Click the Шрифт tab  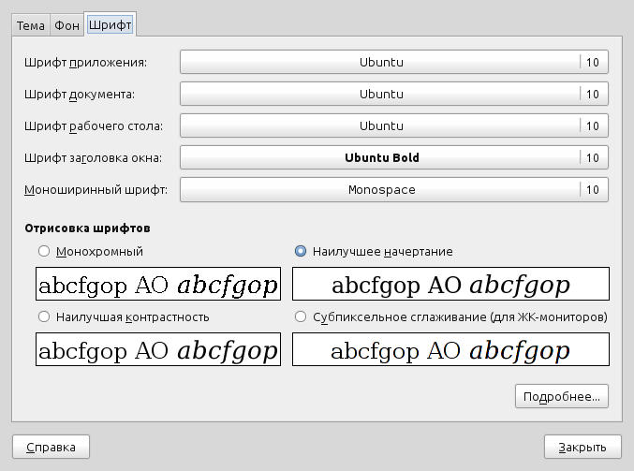tap(110, 25)
